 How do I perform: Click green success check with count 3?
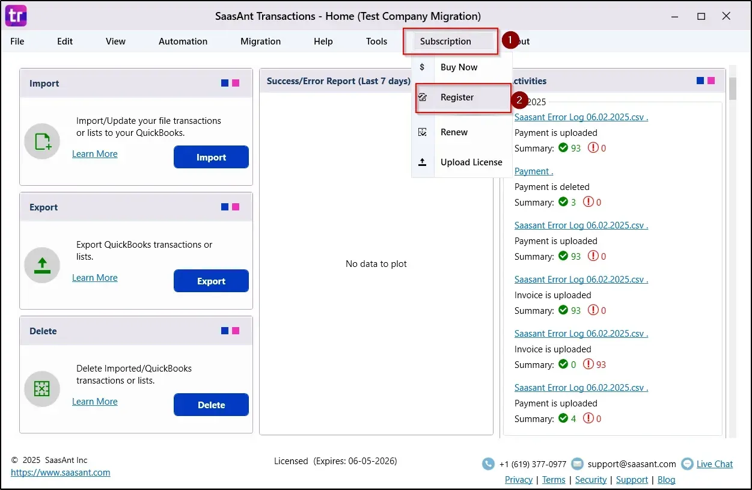(563, 202)
